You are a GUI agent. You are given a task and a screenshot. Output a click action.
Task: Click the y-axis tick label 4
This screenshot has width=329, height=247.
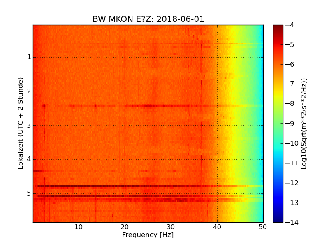tap(29, 159)
